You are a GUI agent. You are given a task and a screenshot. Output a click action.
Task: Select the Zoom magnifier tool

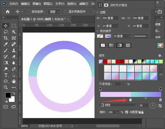tap(6, 88)
